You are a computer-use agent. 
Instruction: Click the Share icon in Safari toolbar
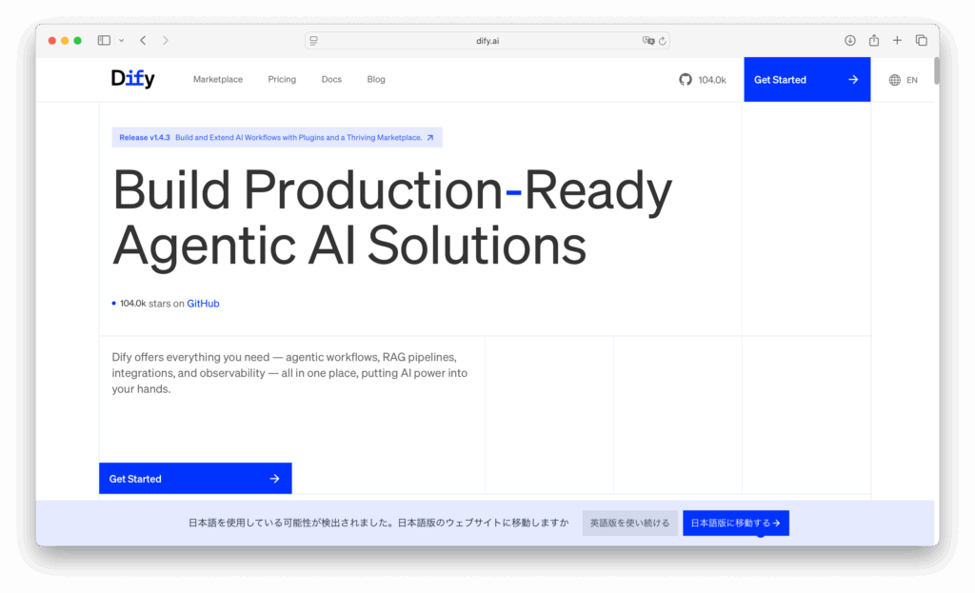coord(874,41)
